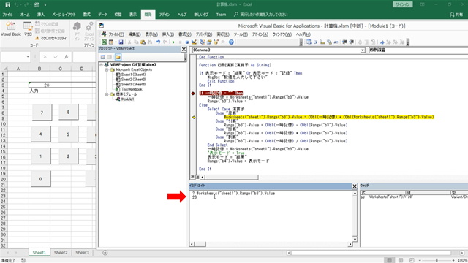Viewport: 468px width, 263px height.
Task: Open the ツール(T) menu in VBA editor
Action: [x=241, y=34]
